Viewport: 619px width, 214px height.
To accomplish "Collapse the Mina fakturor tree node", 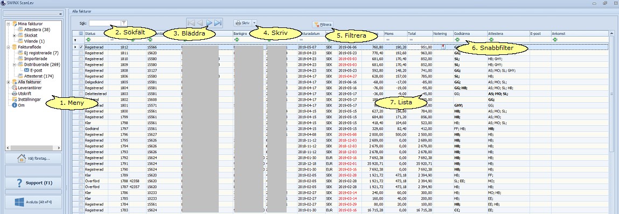I will (9, 24).
